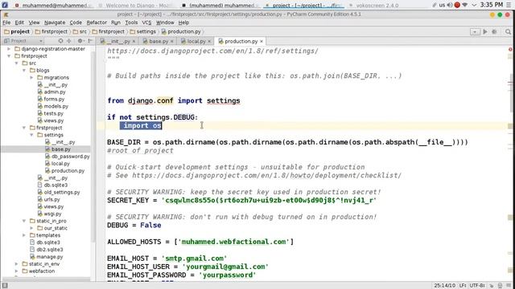Click the Wi-Fi icon in system tray
This screenshot has height=289, width=515.
pyautogui.click(x=465, y=5)
